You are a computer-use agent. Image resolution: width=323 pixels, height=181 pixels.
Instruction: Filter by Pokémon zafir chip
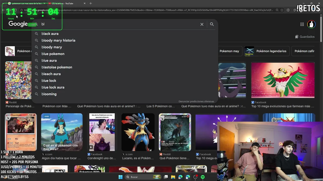[x=304, y=51]
